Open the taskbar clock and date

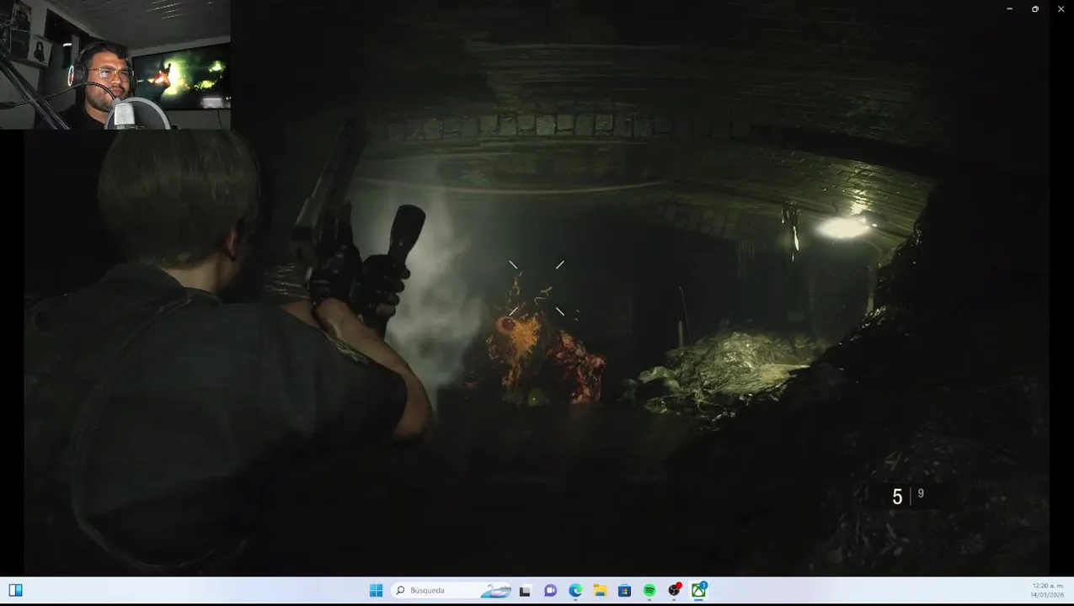coord(1047,590)
